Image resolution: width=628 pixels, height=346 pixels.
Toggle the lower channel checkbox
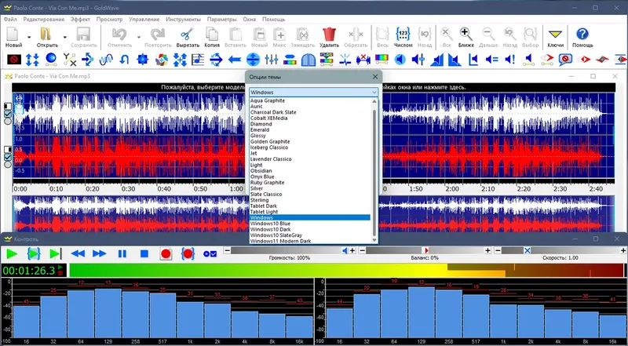point(8,157)
